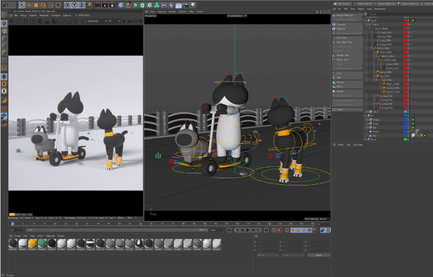Collapse the BODY_CON+ tree node
Screen dimensions: 433x277
pyautogui.click(x=372, y=48)
